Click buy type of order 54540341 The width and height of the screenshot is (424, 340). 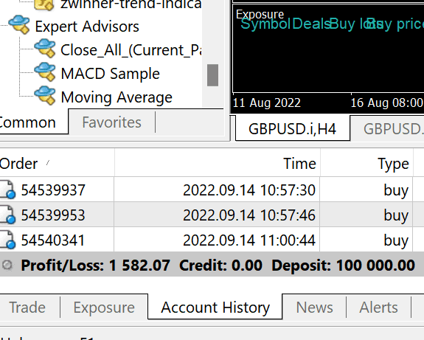[396, 240]
